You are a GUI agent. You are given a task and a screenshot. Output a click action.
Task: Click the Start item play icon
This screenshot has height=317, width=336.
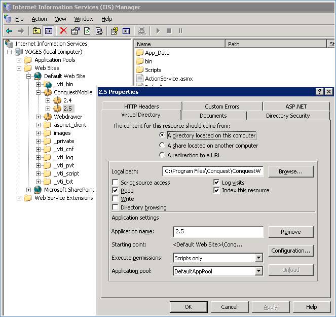pyautogui.click(x=158, y=31)
